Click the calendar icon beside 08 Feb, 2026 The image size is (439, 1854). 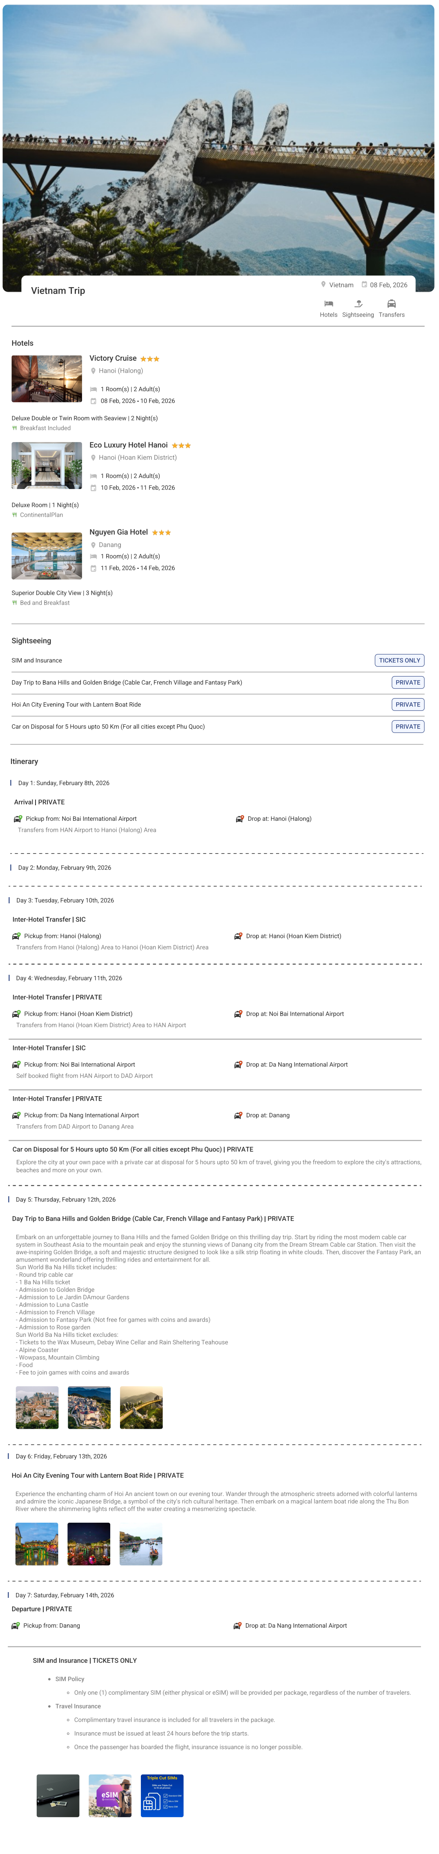pos(364,284)
